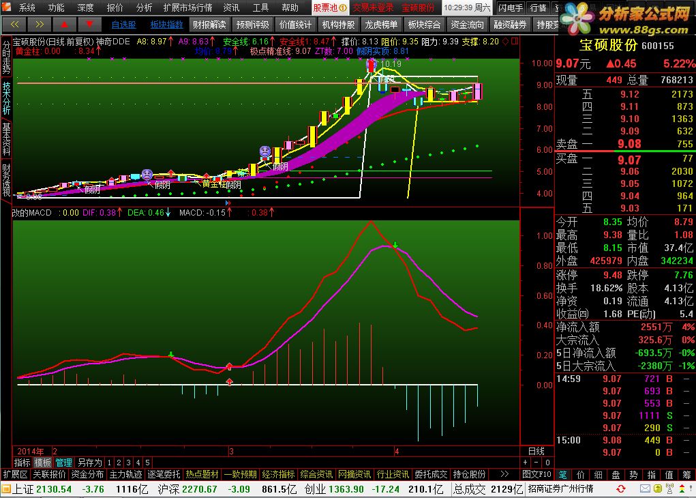The width and height of the screenshot is (696, 498).
Task: Click the application logo icon in title bar
Action: [x=6, y=7]
